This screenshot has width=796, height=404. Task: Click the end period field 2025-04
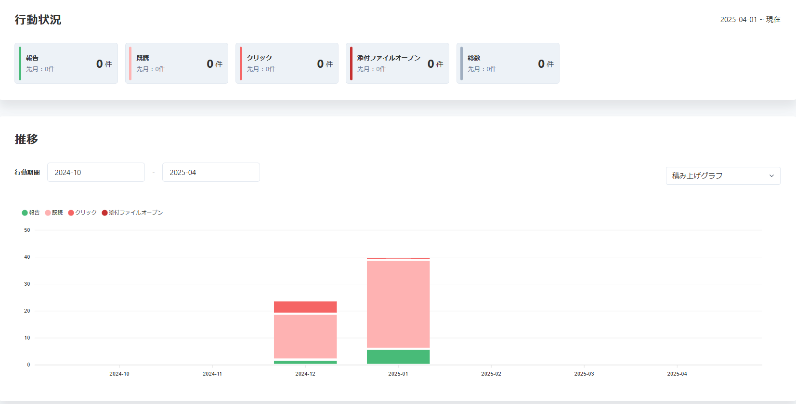211,172
